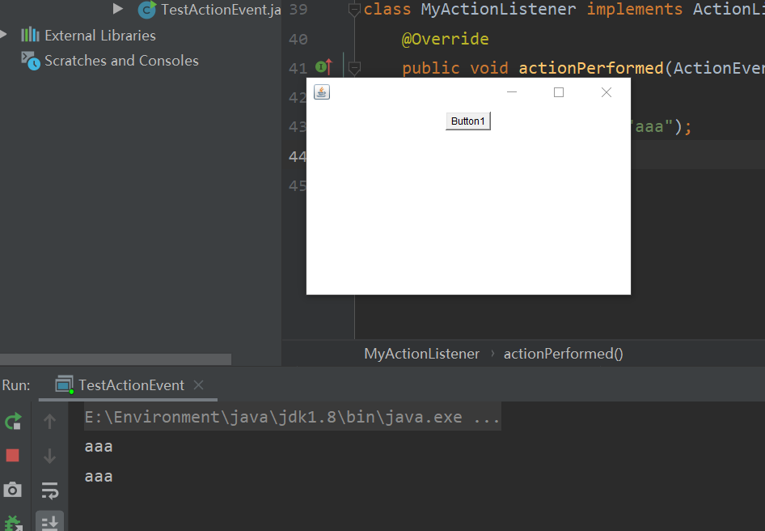Screen dimensions: 765x531
Task: Move down the stack trace with down arrow
Action: tap(49, 455)
